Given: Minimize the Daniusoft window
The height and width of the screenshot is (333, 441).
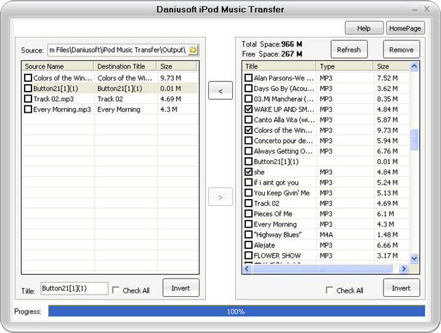Looking at the screenshot, I should (414, 10).
